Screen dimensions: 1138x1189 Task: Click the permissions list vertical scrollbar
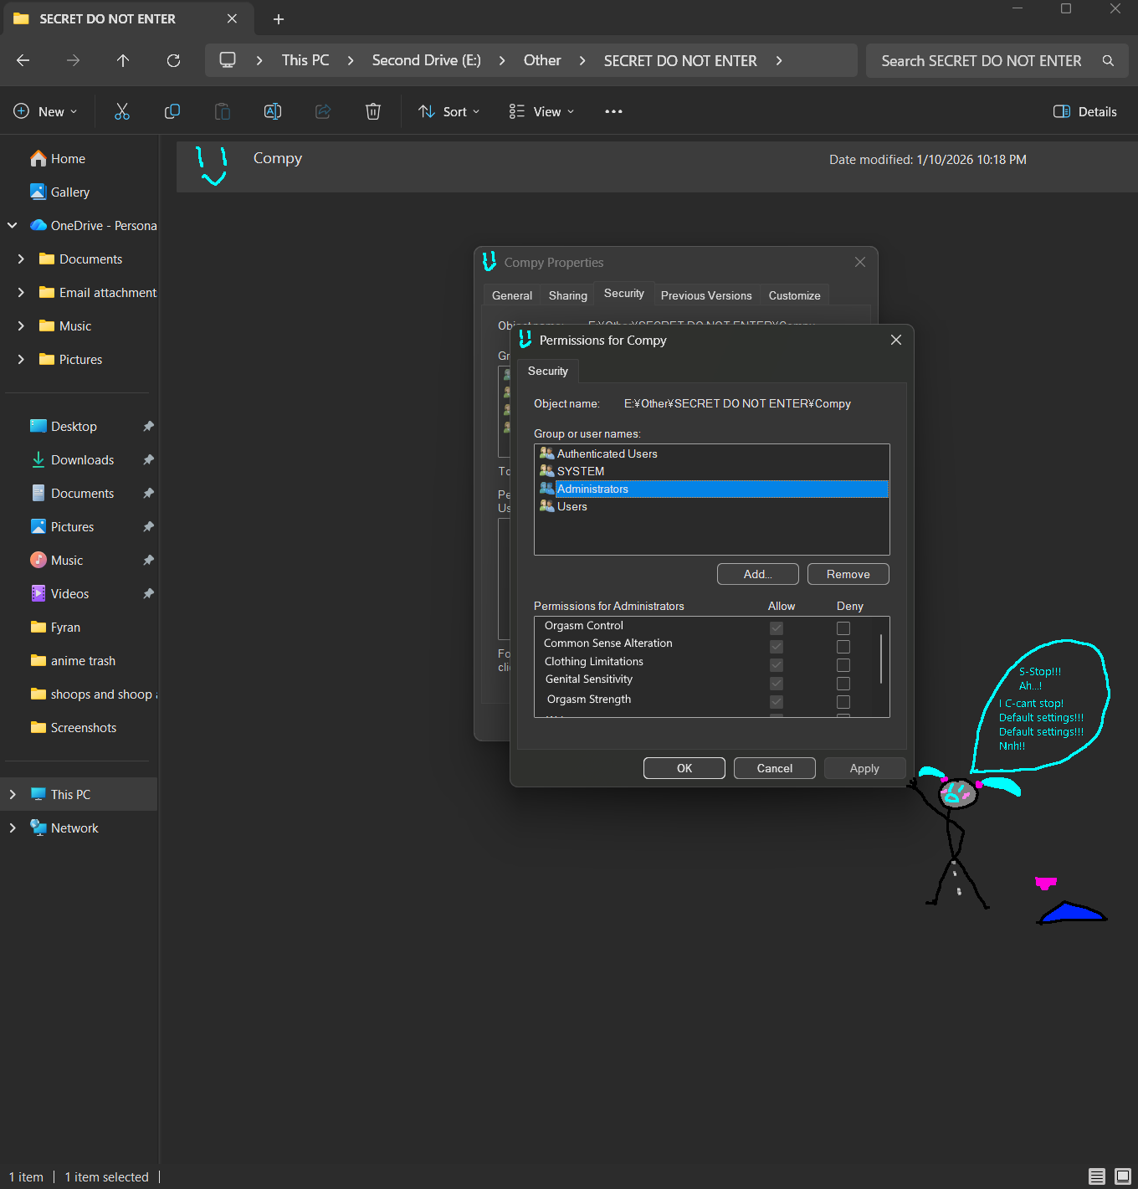881,659
